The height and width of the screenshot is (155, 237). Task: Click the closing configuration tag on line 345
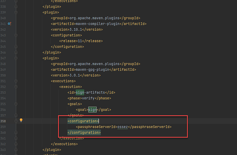click(67, 47)
